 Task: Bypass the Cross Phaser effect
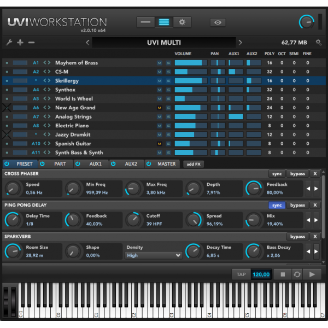point(297,174)
